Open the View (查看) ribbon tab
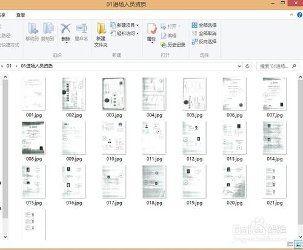The image size is (303, 250). 21,15
